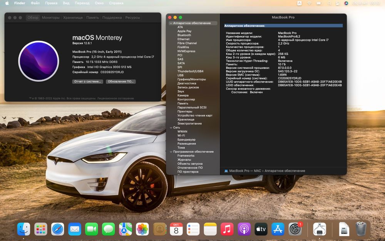385x241 pixels.
Task: Open System Preferences with the update badge
Action: click(x=295, y=229)
